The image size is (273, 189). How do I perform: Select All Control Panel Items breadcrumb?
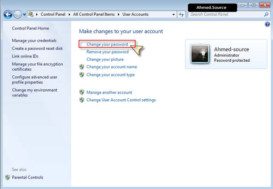[x=94, y=14]
